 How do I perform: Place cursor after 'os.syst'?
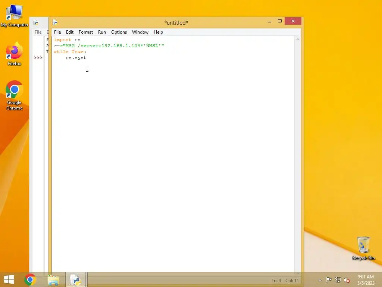coord(87,58)
